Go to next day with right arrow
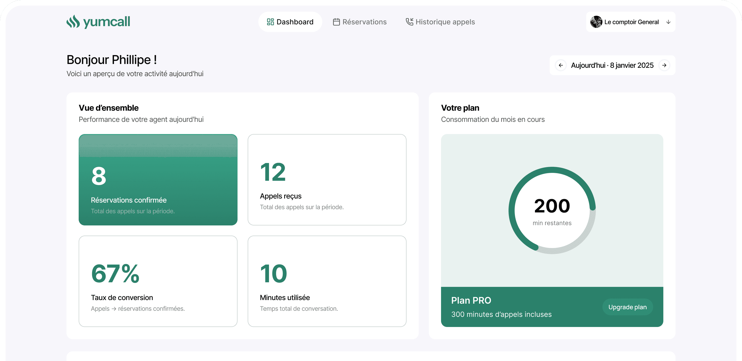Screen dimensions: 742x361 tap(664, 65)
